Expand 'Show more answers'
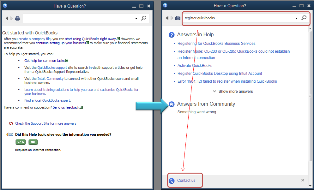This screenshot has height=190, width=314. click(233, 92)
